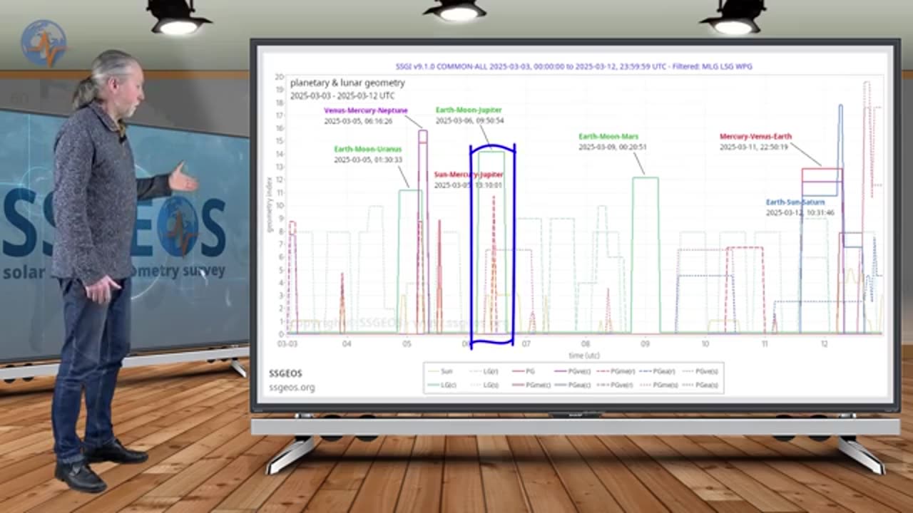Viewport: 913px width, 513px height.
Task: Click the planetary & lunar geometry heading
Action: pos(347,83)
